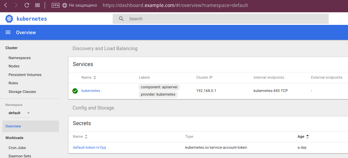Click the search magnifier icon
Viewport: 348px width, 158px height.
121,19
